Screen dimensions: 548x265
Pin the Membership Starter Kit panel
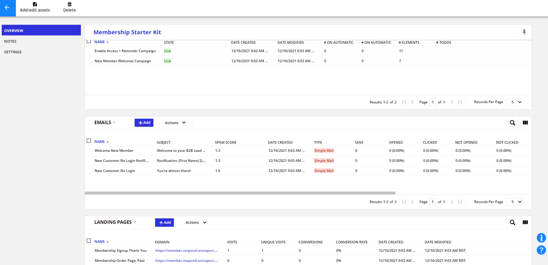coord(524,32)
